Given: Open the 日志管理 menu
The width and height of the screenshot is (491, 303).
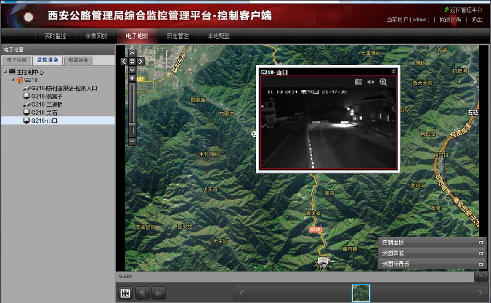Looking at the screenshot, I should (177, 36).
